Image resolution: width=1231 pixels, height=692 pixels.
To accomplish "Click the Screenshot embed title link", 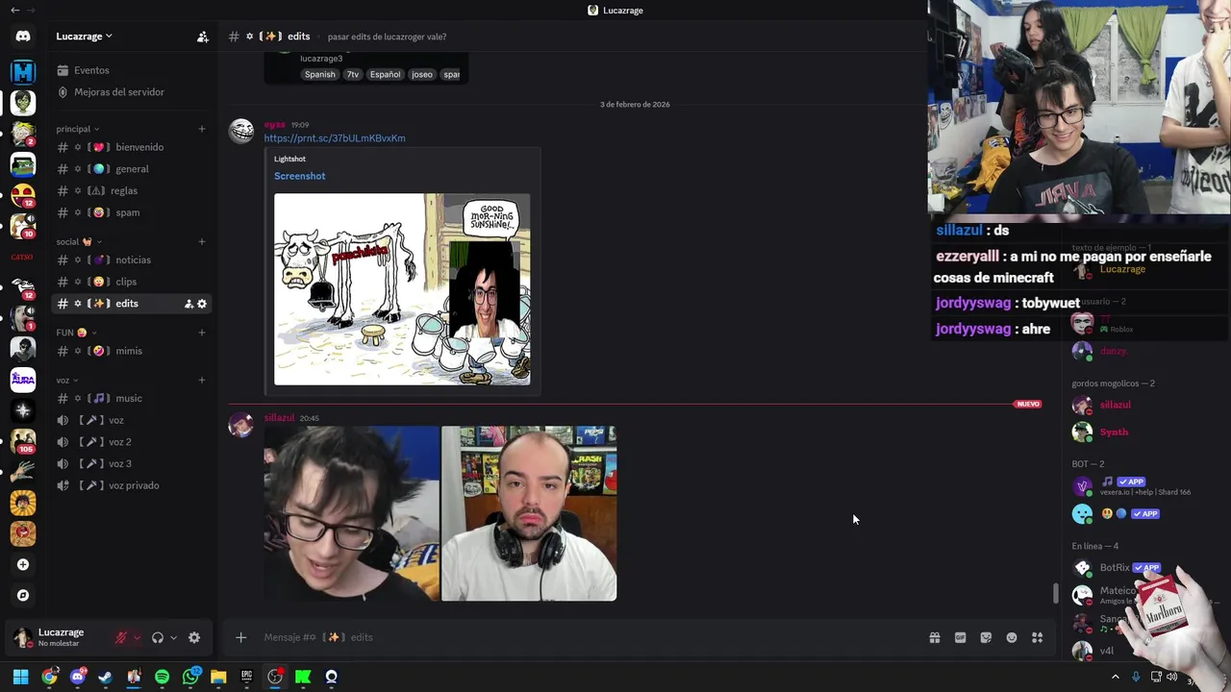I will 300,176.
